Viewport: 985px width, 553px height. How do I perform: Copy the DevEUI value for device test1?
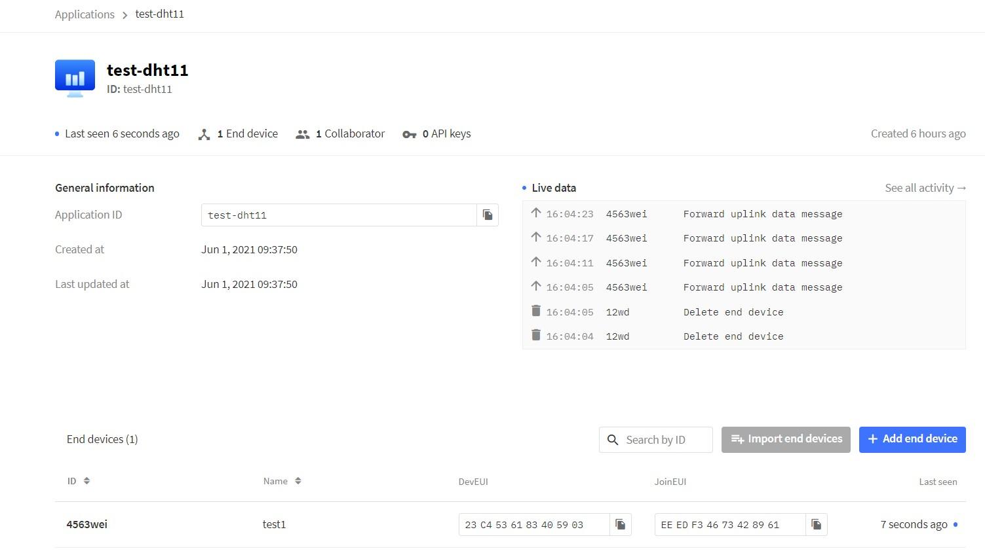620,524
